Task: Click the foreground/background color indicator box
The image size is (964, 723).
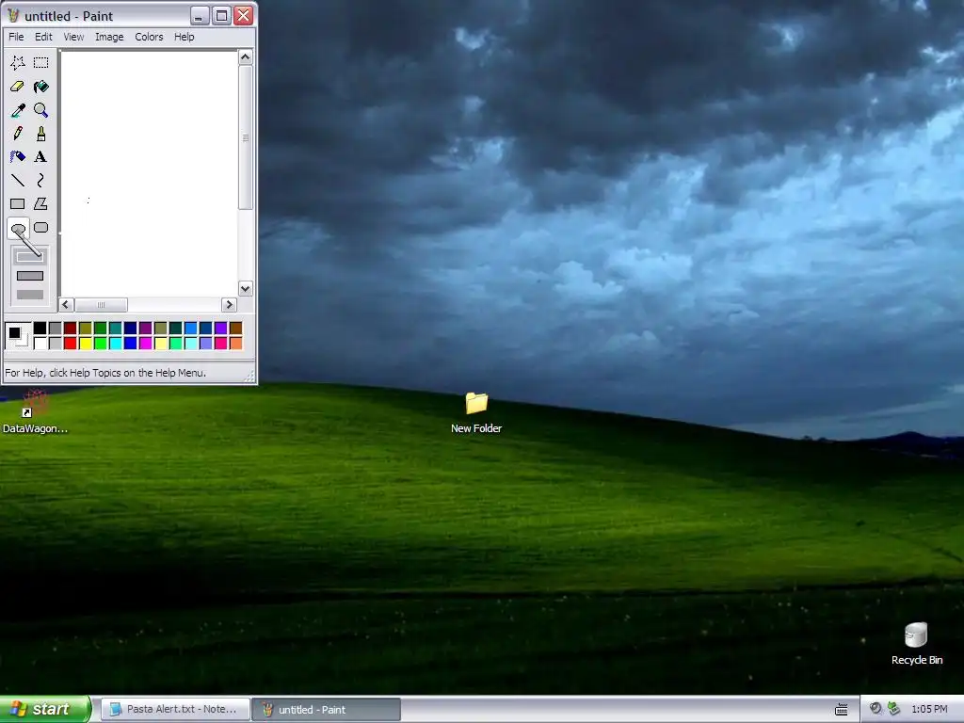Action: [x=18, y=336]
